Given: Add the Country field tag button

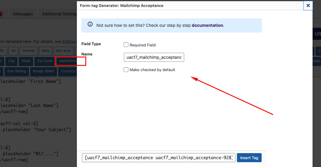Looking at the screenshot, I should pyautogui.click(x=68, y=71).
